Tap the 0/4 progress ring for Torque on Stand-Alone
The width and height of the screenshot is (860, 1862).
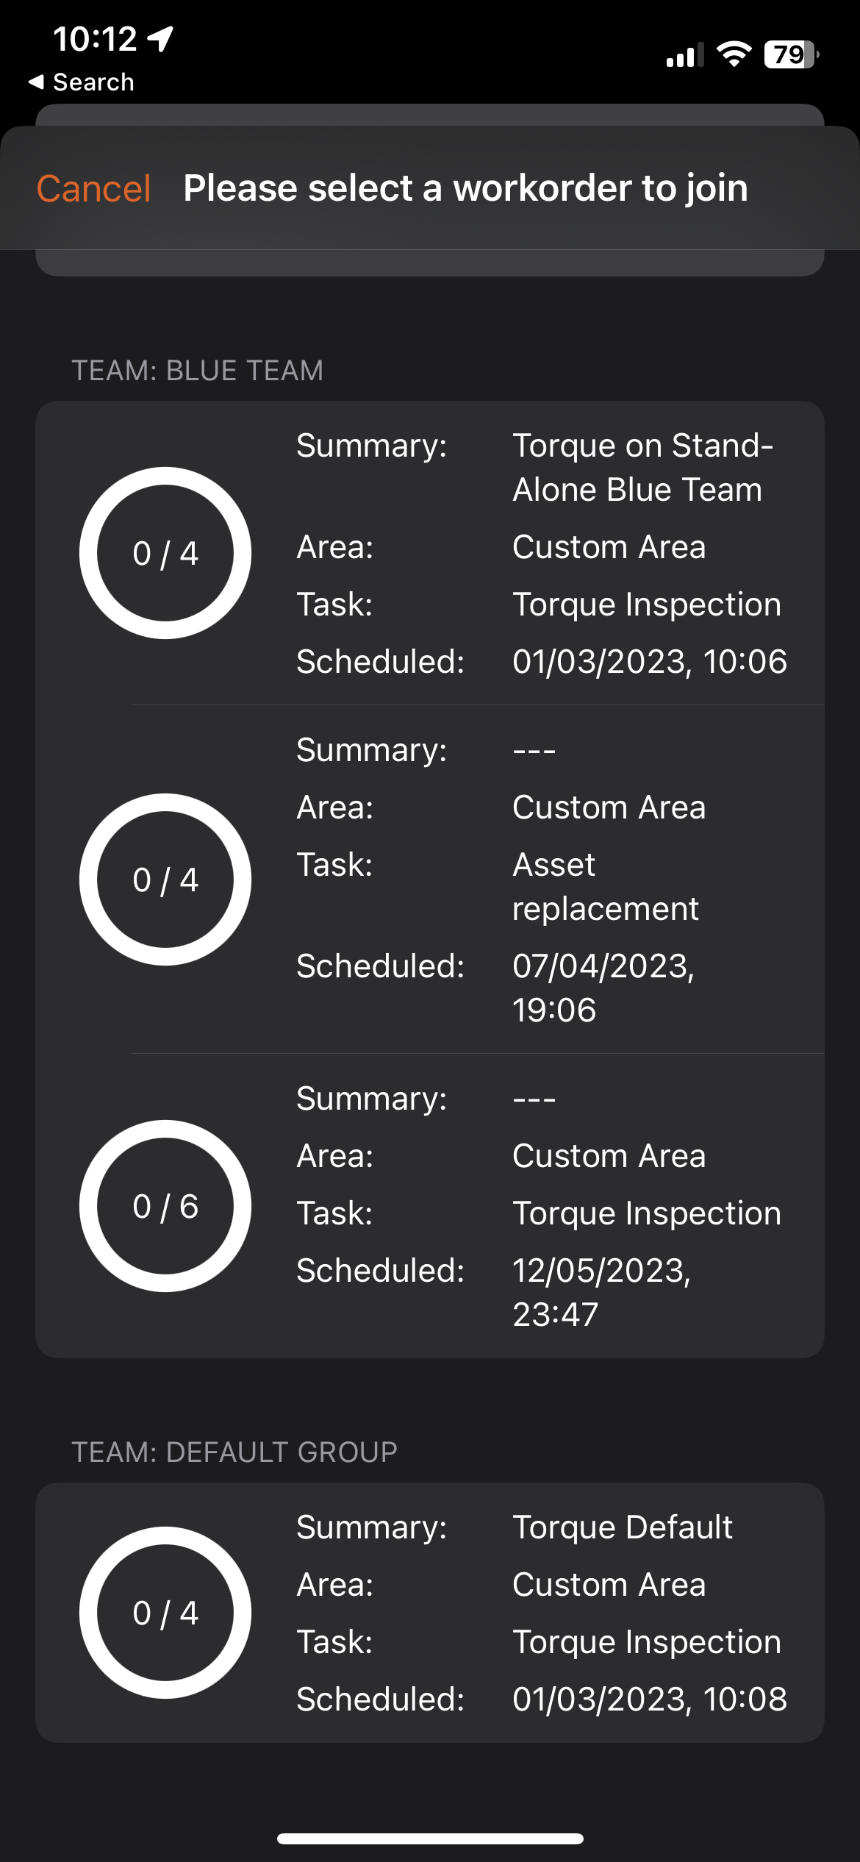[x=165, y=553]
